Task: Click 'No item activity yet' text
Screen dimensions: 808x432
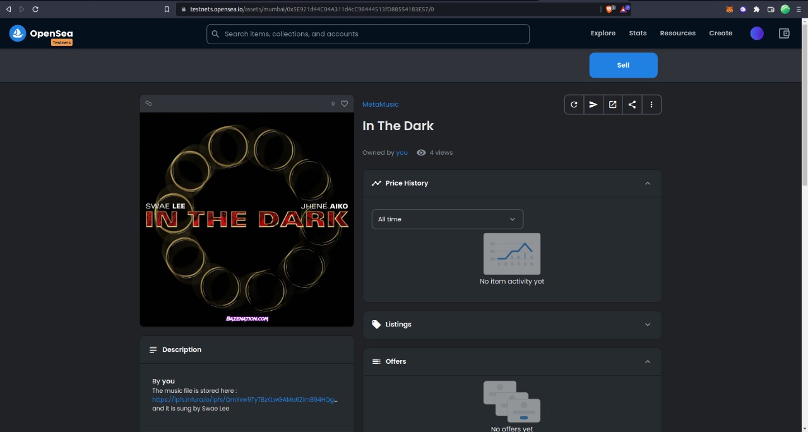Action: 512,282
